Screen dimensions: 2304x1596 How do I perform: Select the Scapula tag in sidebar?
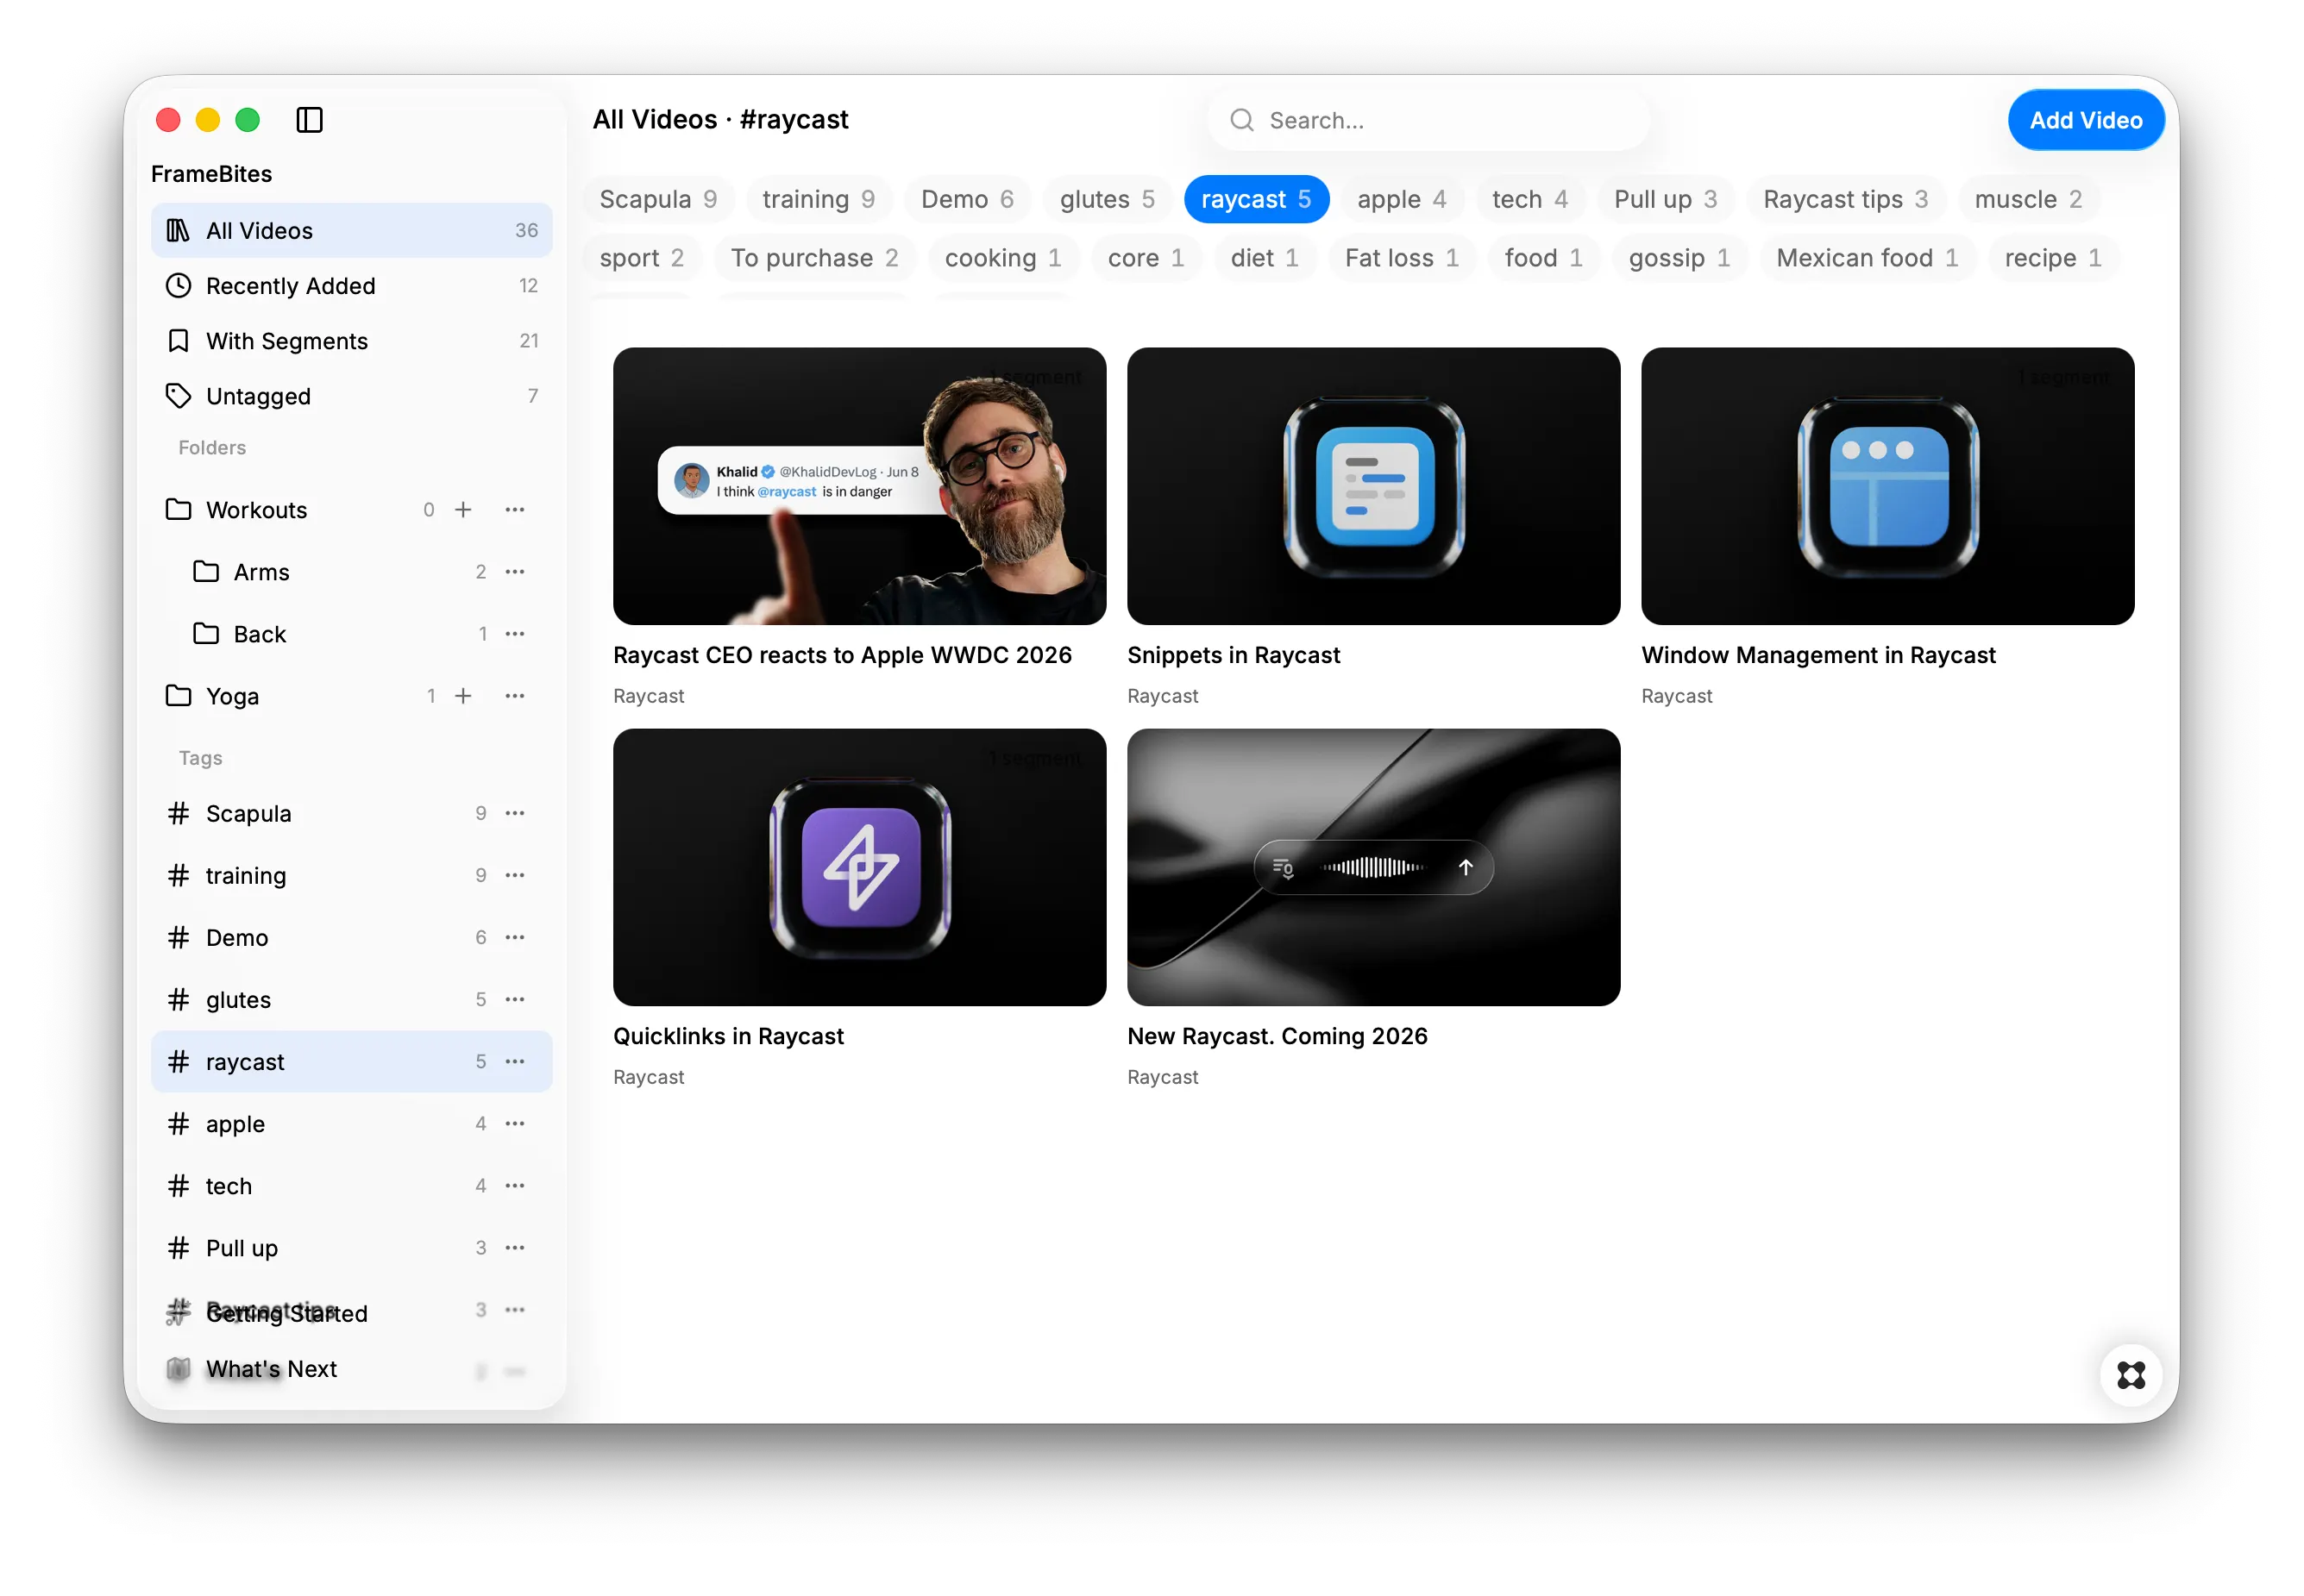click(351, 813)
